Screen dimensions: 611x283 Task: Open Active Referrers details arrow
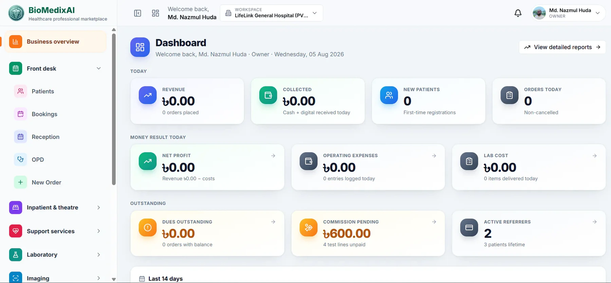pyautogui.click(x=595, y=222)
